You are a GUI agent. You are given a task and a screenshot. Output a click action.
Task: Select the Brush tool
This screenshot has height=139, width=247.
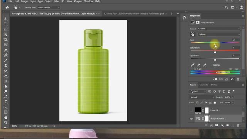click(x=6, y=60)
